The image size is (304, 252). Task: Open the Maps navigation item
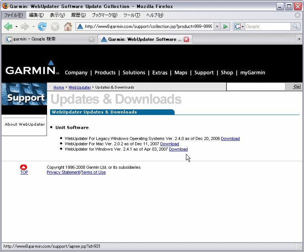click(x=181, y=73)
